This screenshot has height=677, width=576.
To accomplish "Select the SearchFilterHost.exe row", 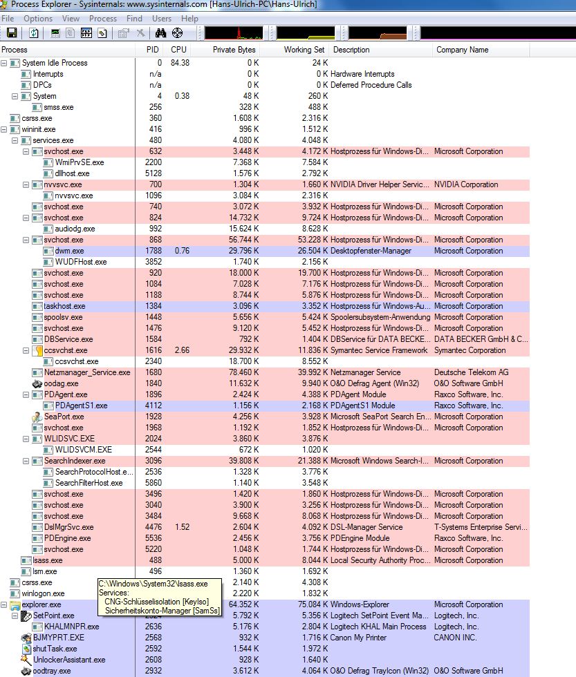I will click(x=265, y=483).
